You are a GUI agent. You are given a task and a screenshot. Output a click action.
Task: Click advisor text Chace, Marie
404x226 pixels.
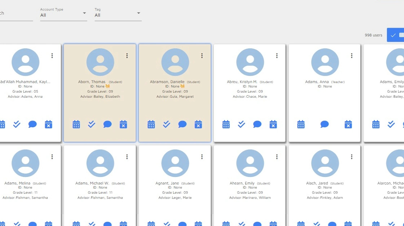[x=256, y=97]
